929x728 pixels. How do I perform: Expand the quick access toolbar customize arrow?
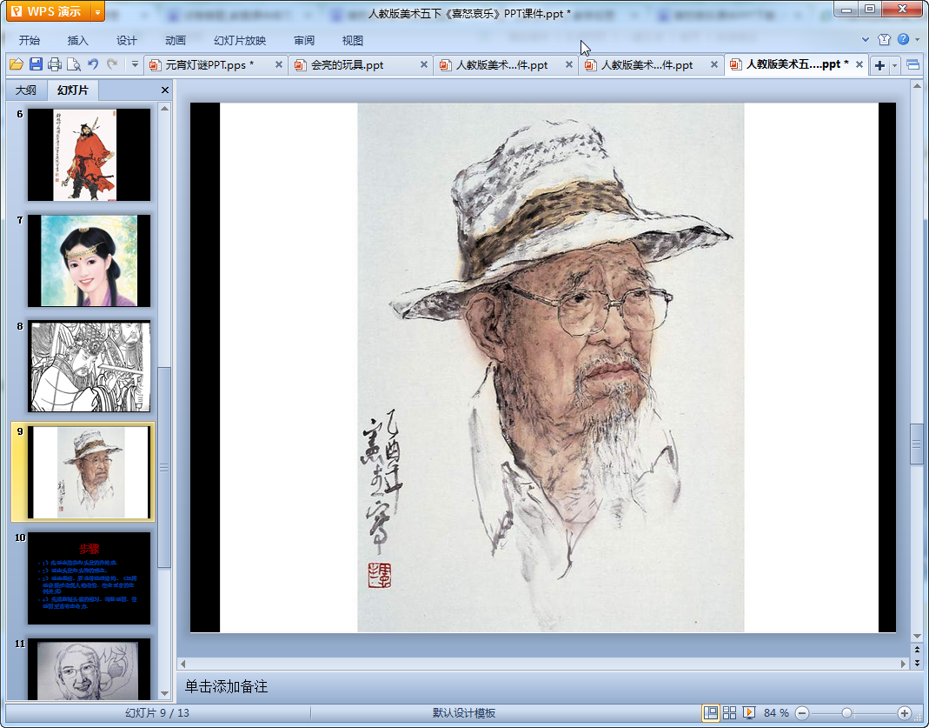coord(135,64)
